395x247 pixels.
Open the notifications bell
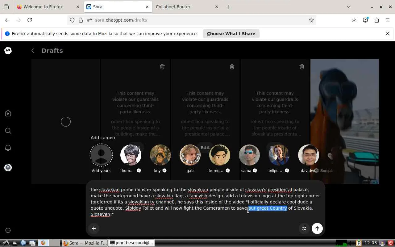tap(8, 148)
